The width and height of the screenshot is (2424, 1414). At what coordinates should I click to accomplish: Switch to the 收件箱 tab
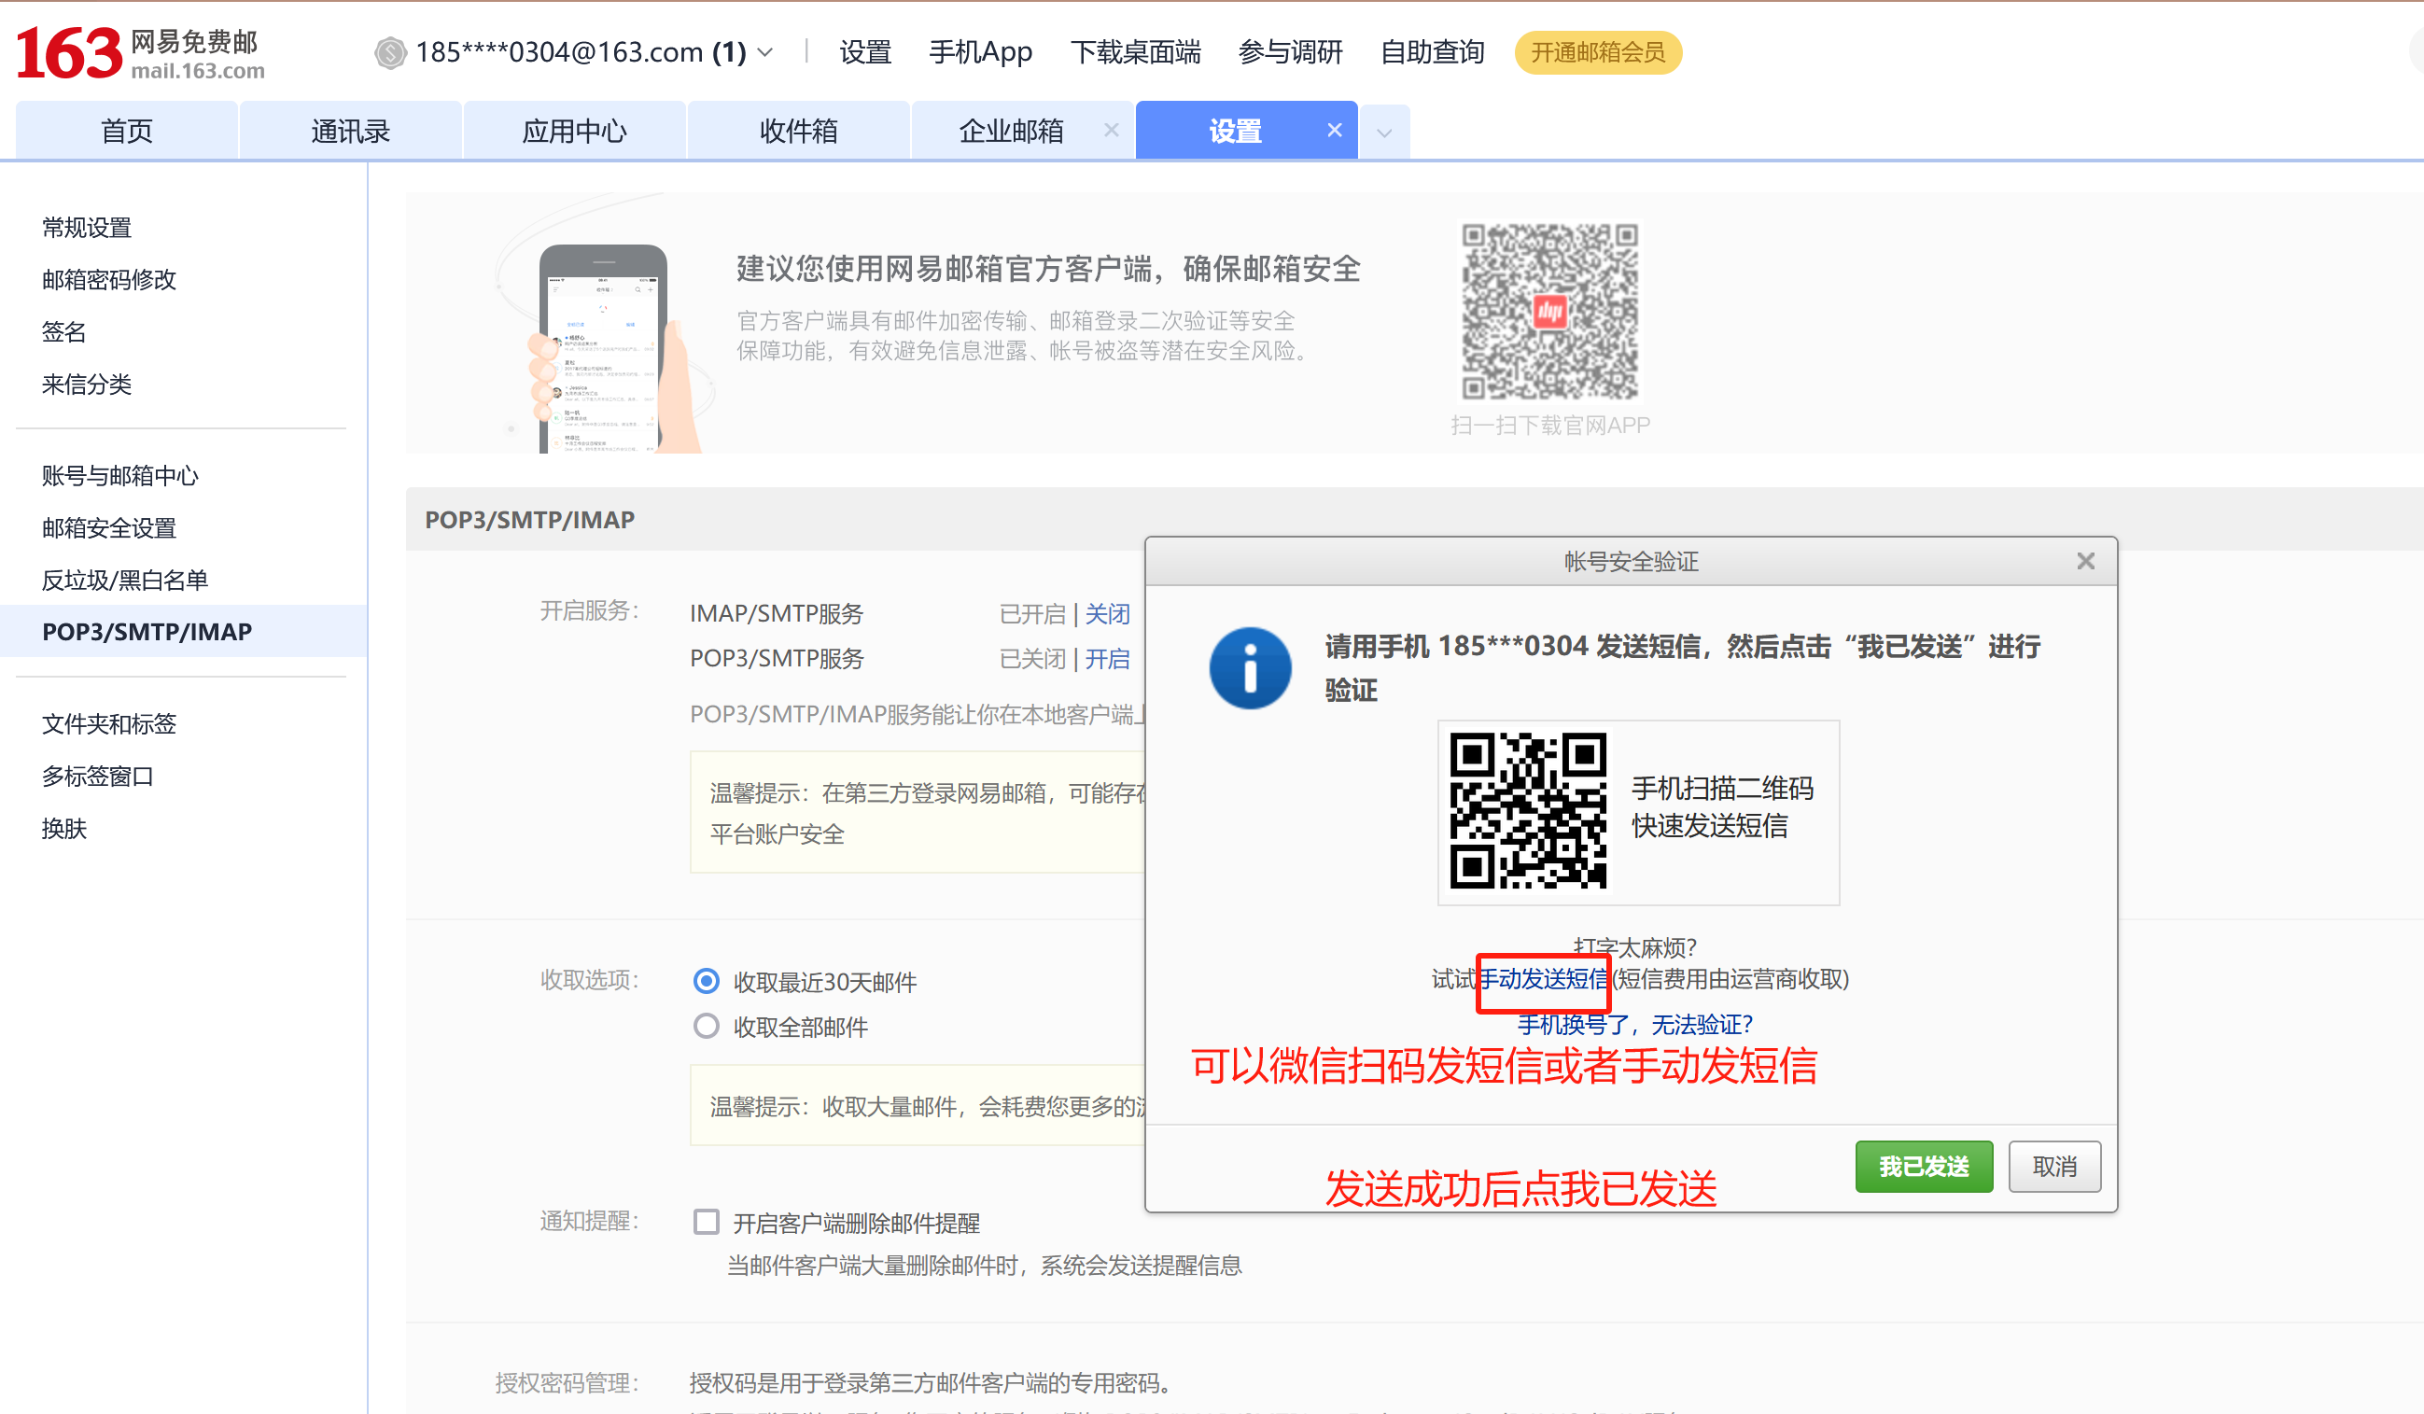[798, 131]
